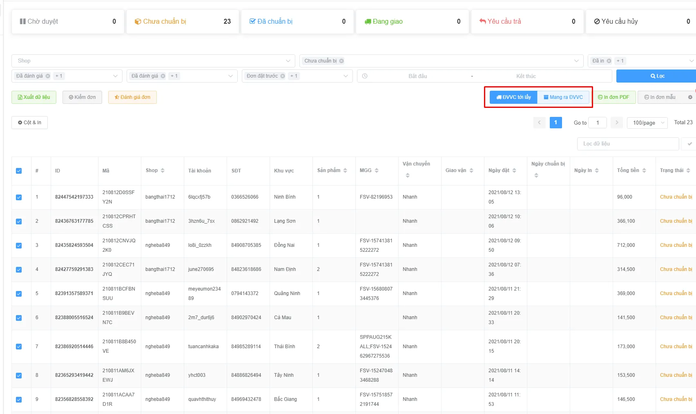Image resolution: width=696 pixels, height=414 pixels.
Task: Open the 100/page size dropdown
Action: point(647,123)
